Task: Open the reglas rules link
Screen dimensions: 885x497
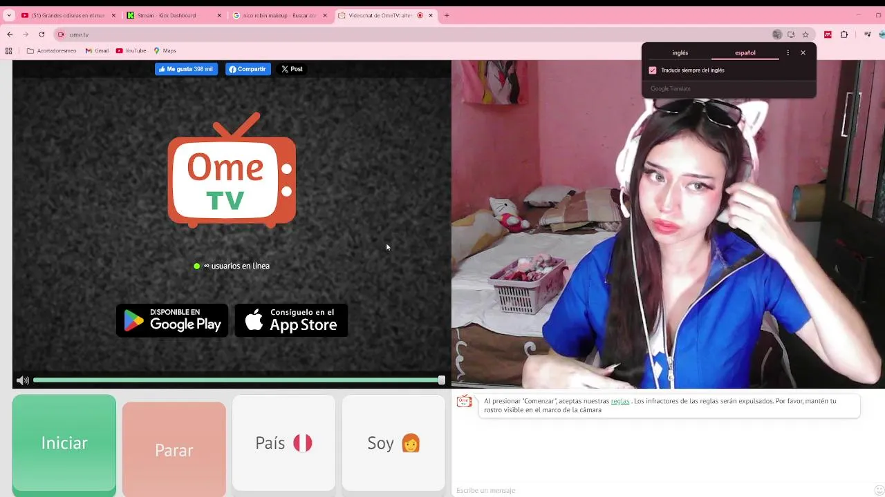Action: point(620,401)
